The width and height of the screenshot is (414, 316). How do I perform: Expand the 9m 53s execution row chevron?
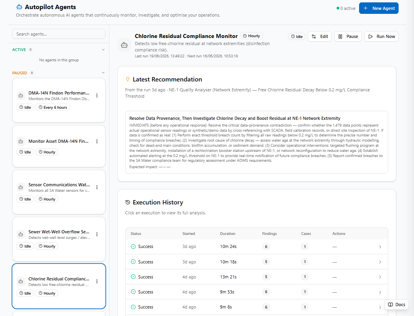click(380, 292)
